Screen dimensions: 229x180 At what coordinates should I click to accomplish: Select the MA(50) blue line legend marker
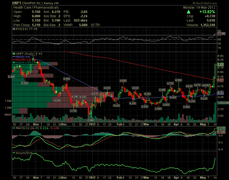pos(14,57)
